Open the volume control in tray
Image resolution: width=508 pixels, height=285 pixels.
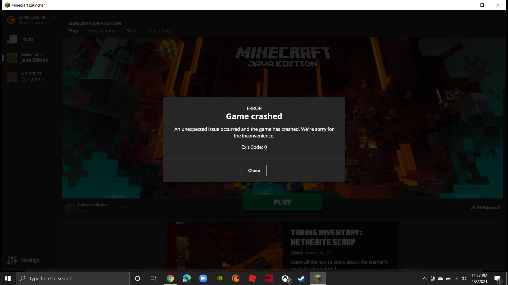(464, 278)
